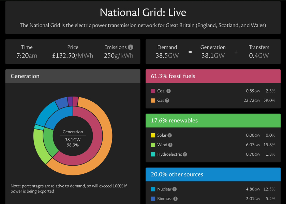Click the purple outer segment of chart

[x=70, y=101]
